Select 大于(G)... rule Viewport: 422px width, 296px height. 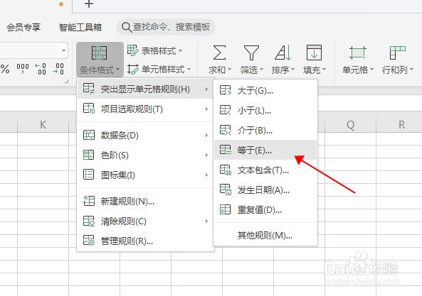tap(265, 90)
